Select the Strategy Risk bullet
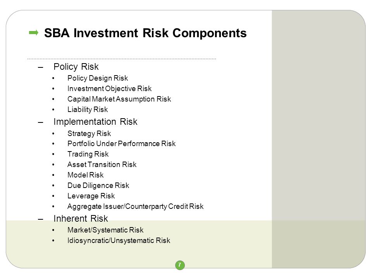 tap(89, 133)
